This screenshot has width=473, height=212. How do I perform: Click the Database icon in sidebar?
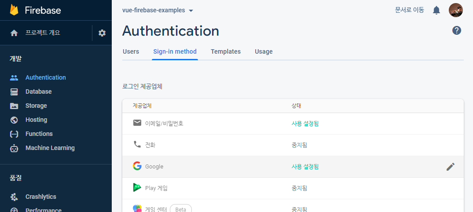(14, 91)
